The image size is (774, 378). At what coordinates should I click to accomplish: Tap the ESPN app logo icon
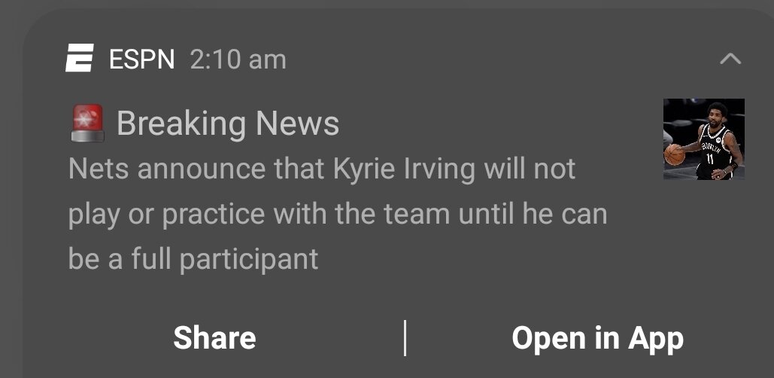pos(80,59)
